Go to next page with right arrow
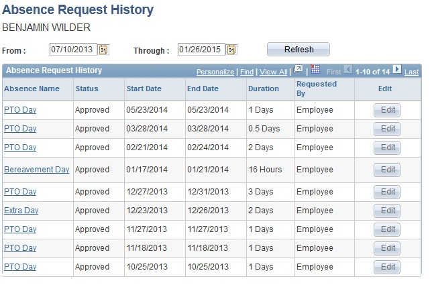 pyautogui.click(x=397, y=70)
